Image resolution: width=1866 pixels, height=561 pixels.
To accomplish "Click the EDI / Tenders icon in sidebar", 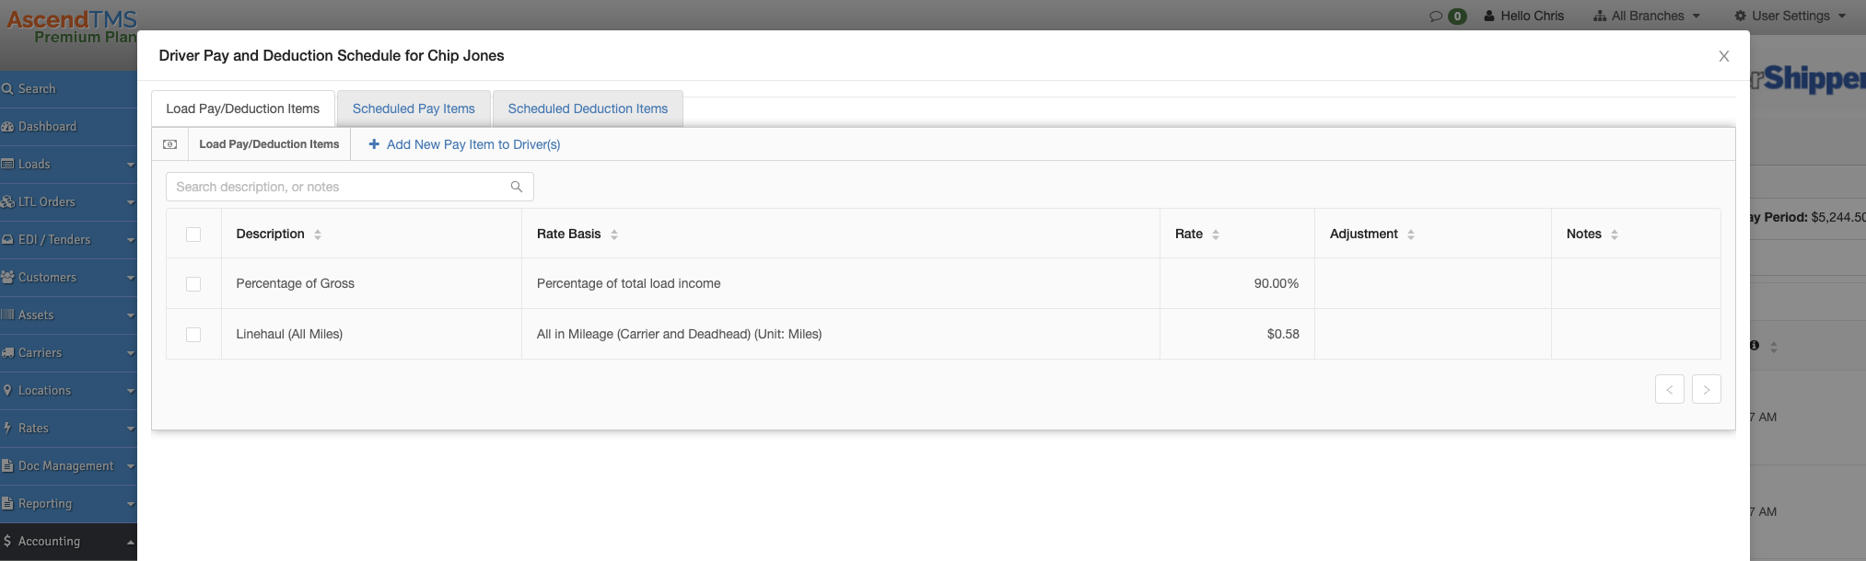I will click(7, 240).
